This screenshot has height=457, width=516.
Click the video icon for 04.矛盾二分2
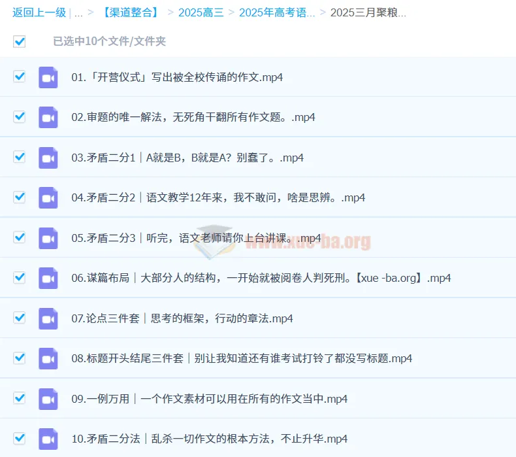pyautogui.click(x=48, y=197)
